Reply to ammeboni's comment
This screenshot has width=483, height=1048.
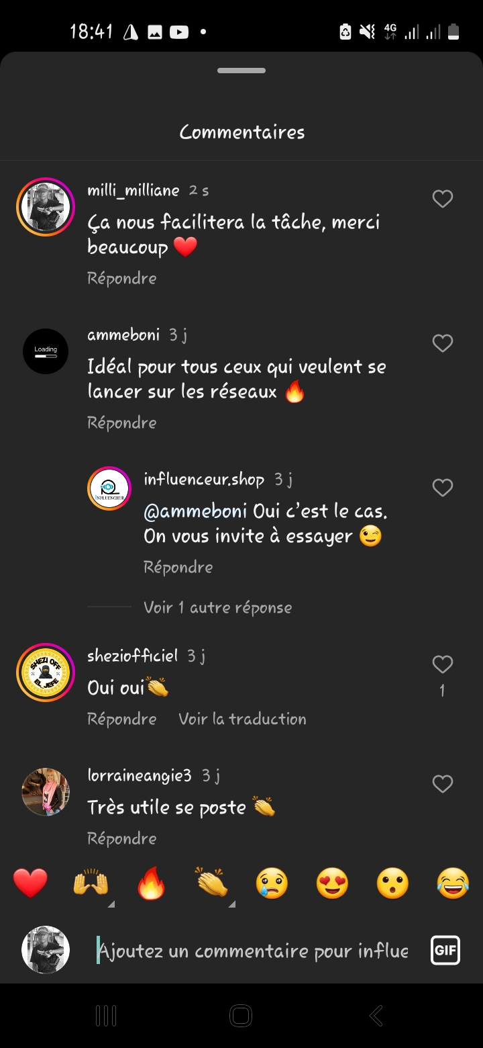tap(121, 423)
